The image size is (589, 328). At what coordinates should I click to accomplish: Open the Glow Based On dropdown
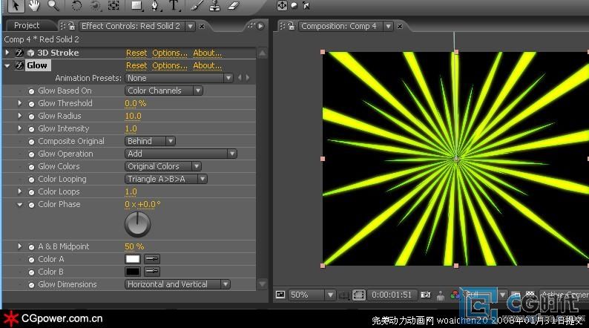point(164,91)
